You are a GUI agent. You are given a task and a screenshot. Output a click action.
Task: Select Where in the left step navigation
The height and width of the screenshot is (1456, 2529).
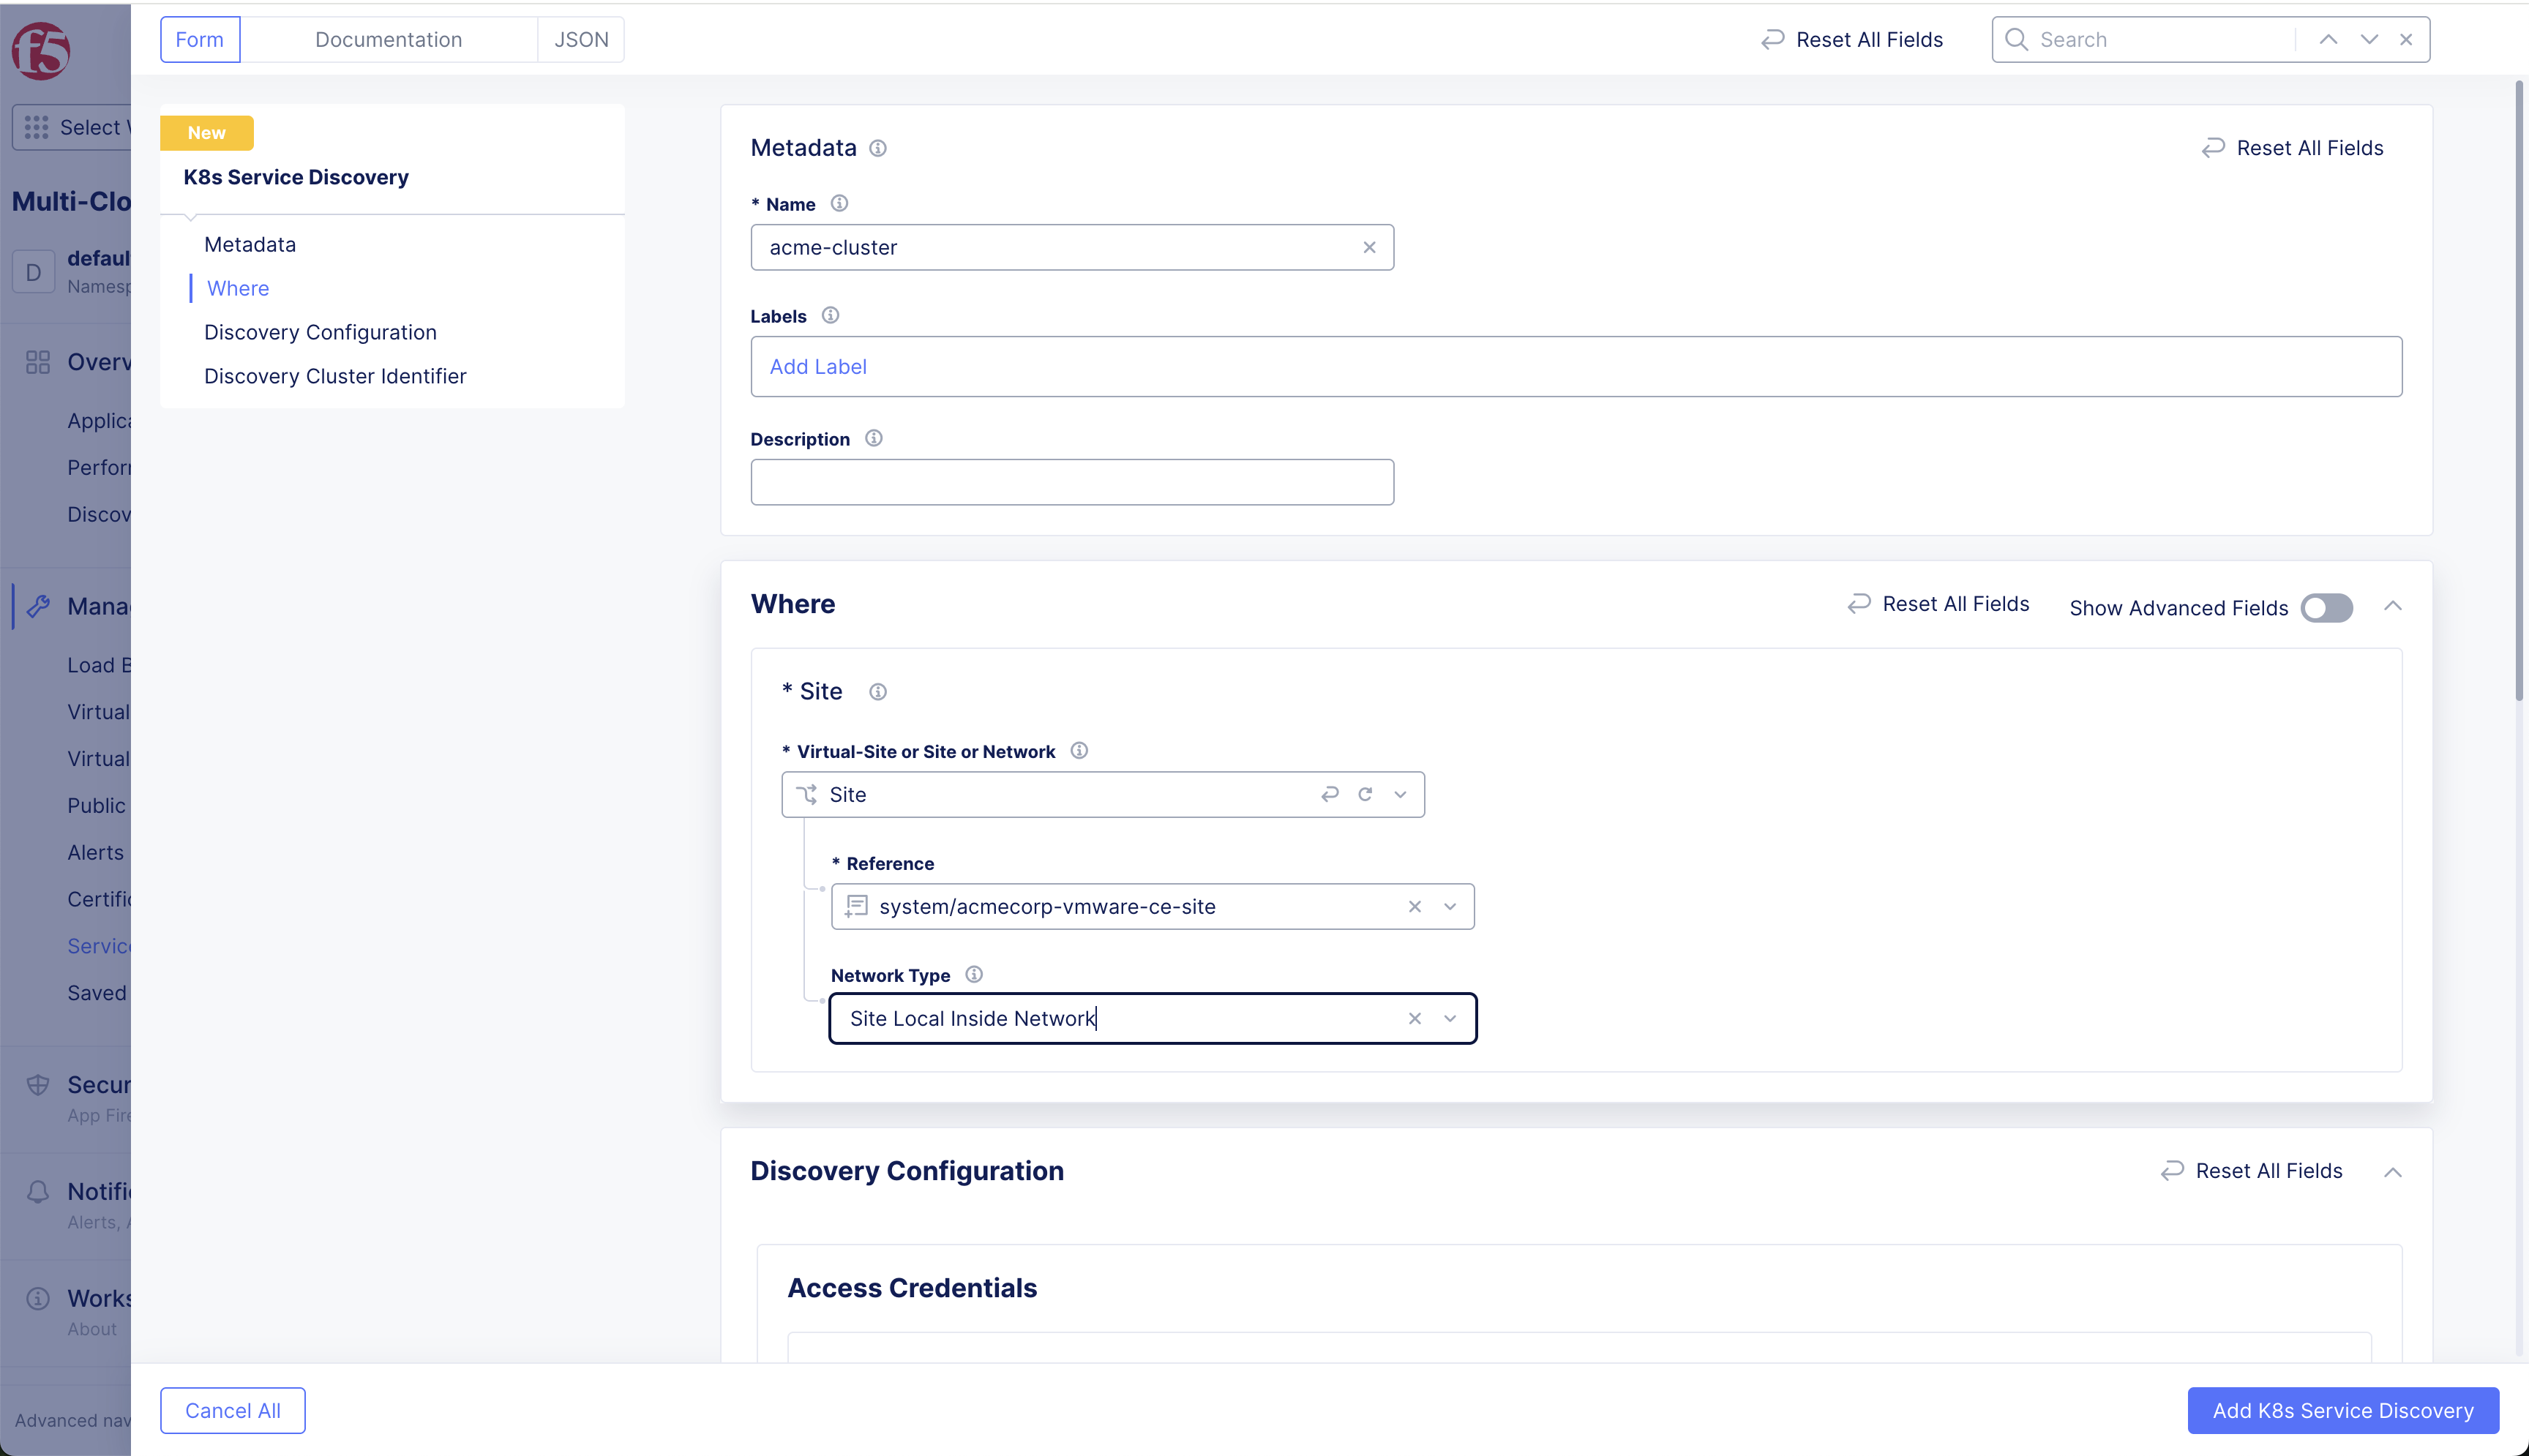[x=237, y=288]
